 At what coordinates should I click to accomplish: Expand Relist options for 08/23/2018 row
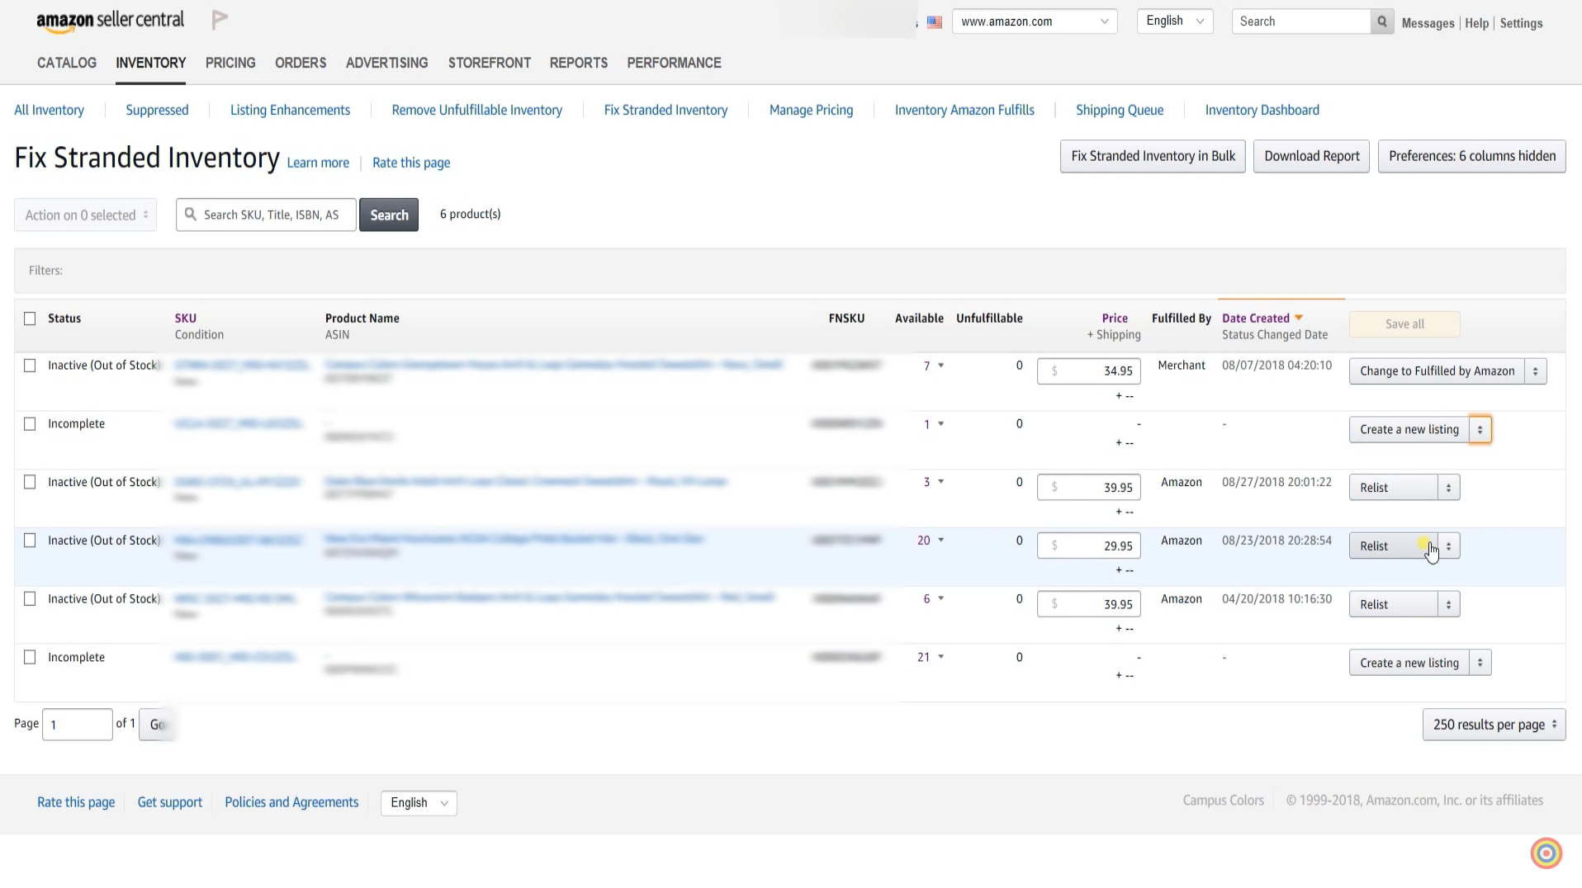(x=1449, y=546)
